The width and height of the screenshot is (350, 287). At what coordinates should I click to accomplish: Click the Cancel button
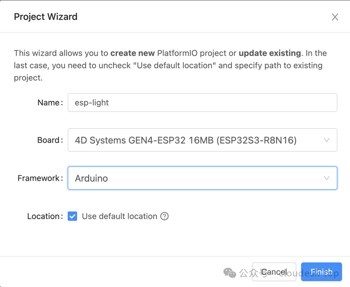(x=274, y=271)
